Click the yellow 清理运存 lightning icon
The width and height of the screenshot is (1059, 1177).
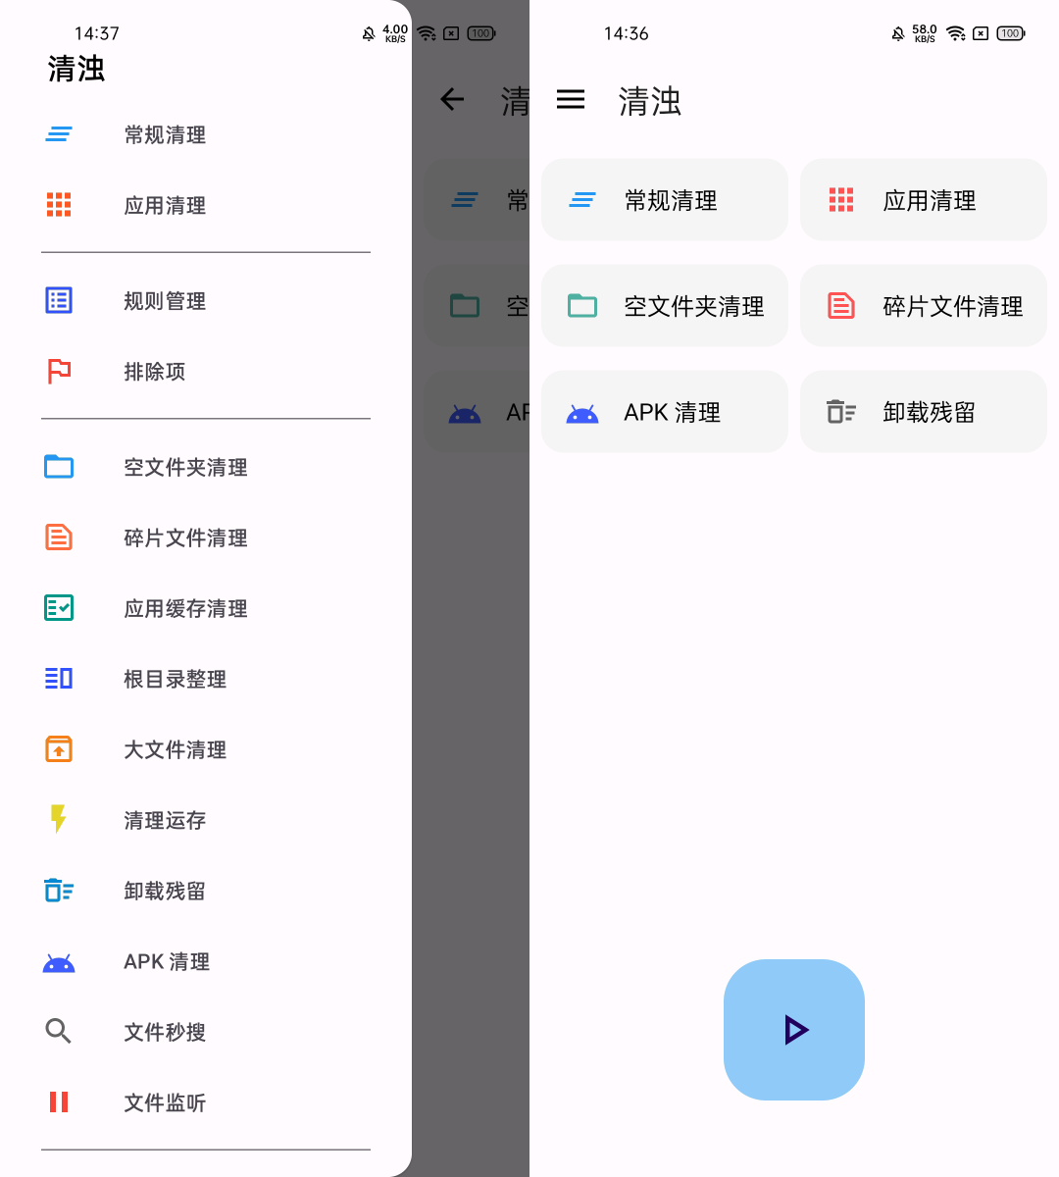click(59, 820)
